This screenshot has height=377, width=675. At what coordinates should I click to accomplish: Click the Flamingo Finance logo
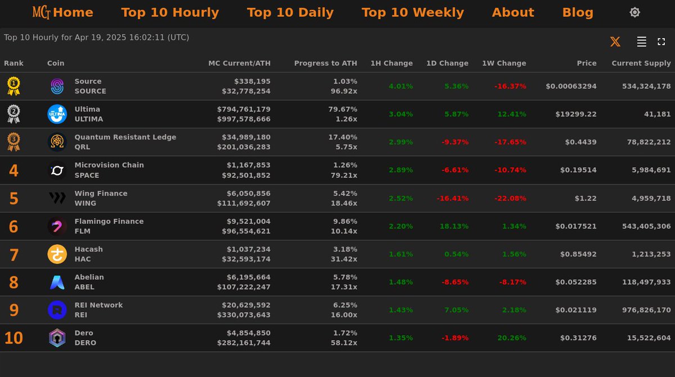coord(57,226)
